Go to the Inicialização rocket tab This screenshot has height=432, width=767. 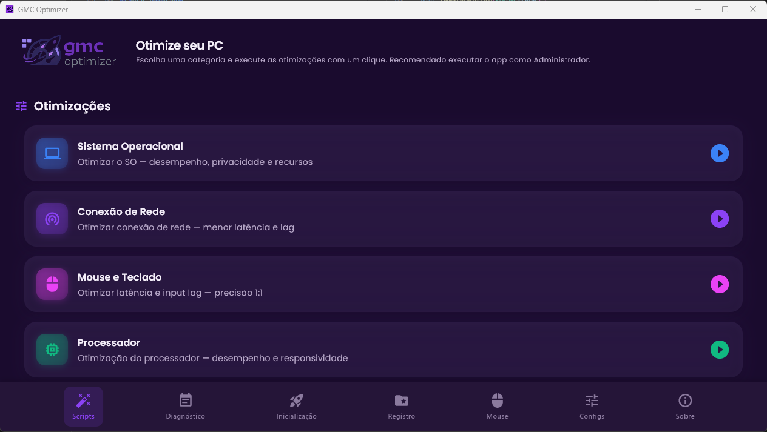point(296,407)
